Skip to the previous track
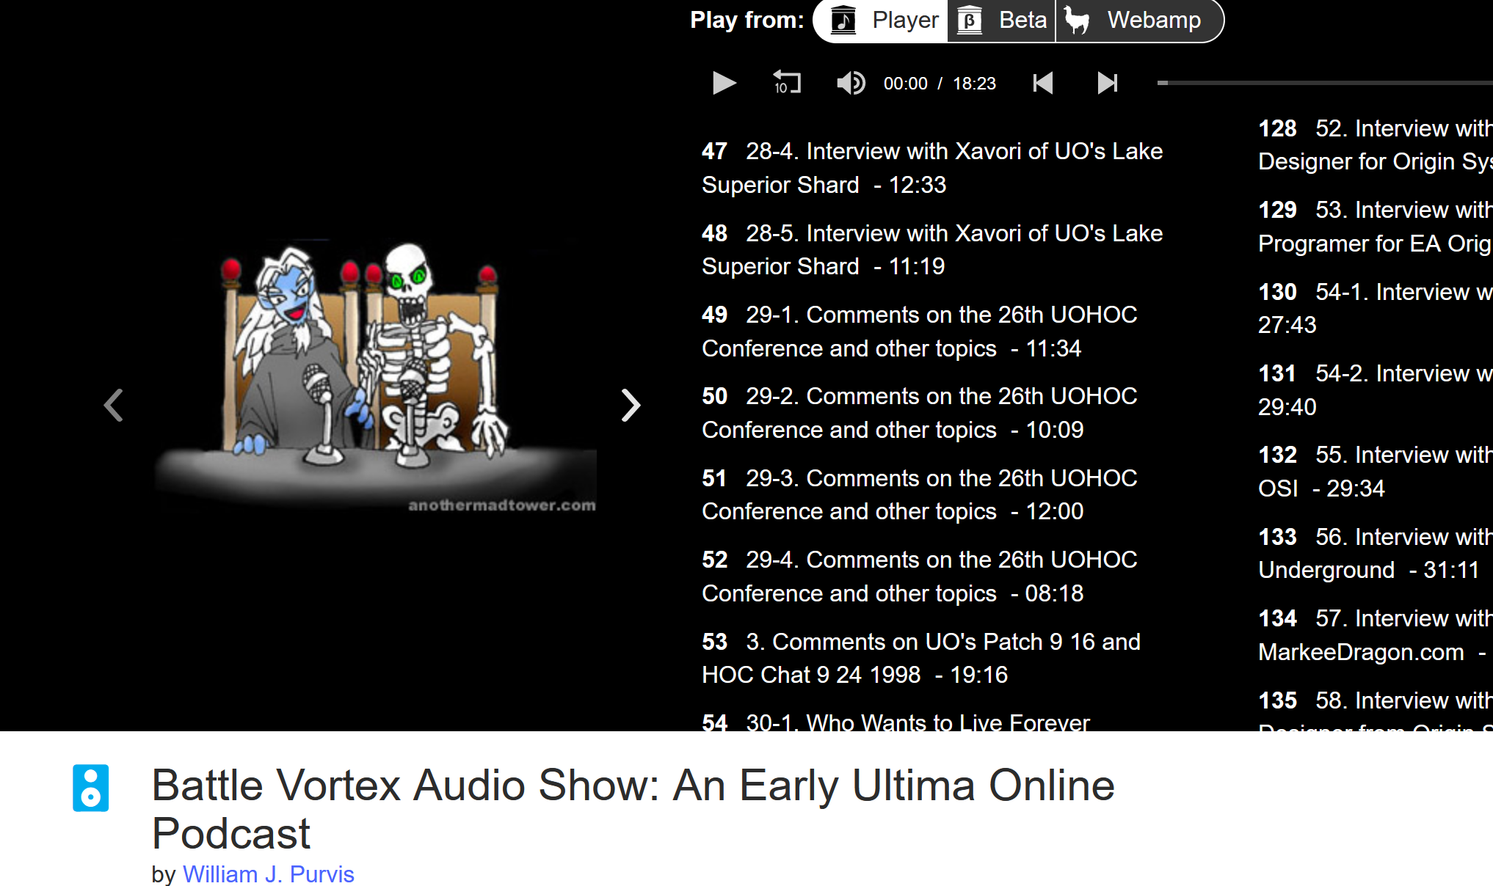The image size is (1493, 886). coord(1042,83)
